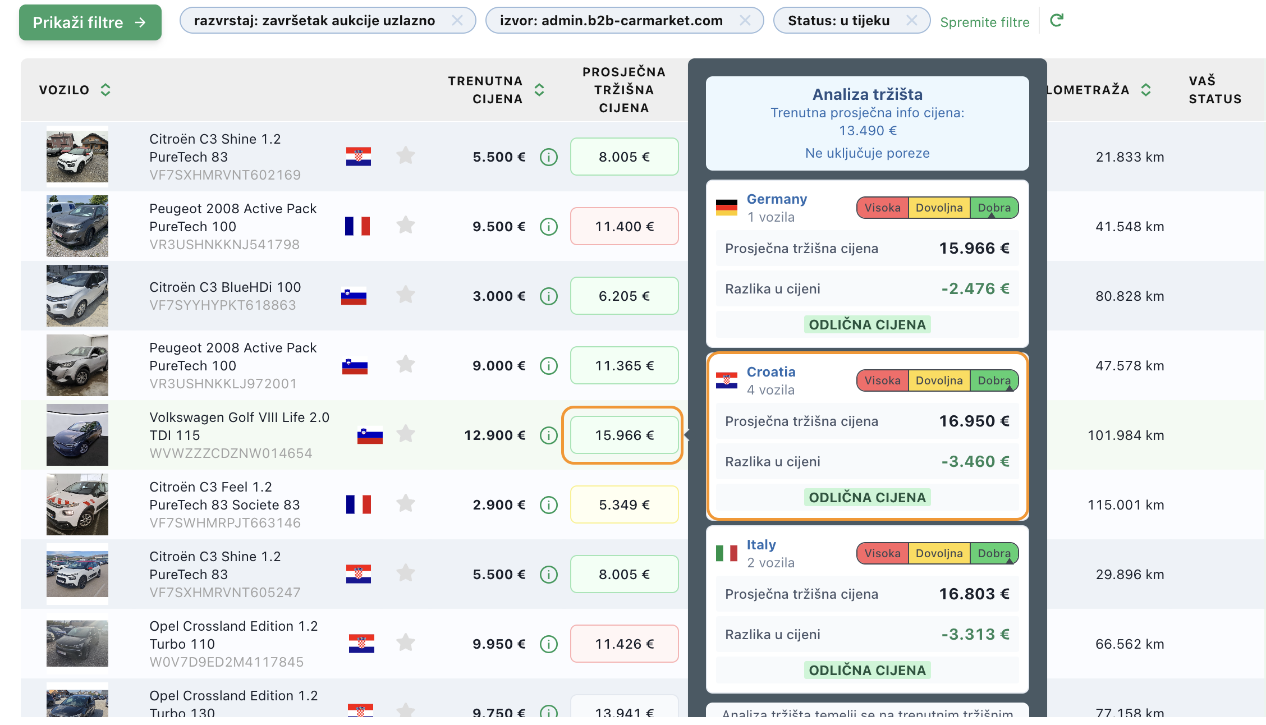Select the Croatia market analysis card
Viewport: 1266px width, 725px height.
click(x=867, y=435)
